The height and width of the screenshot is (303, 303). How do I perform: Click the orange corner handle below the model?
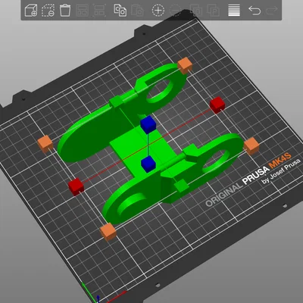tap(108, 232)
